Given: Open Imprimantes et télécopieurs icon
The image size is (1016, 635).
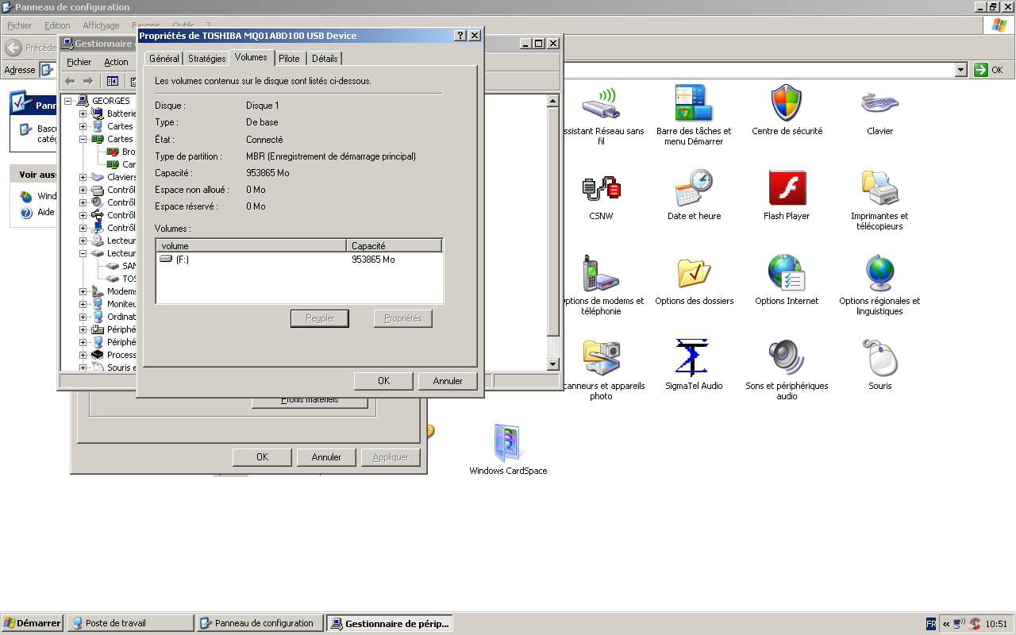Looking at the screenshot, I should [x=879, y=188].
